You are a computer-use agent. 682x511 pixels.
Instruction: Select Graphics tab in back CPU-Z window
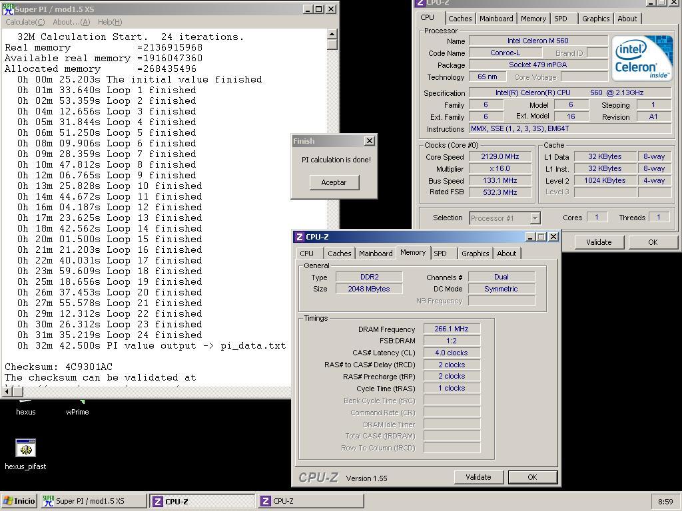pyautogui.click(x=596, y=19)
